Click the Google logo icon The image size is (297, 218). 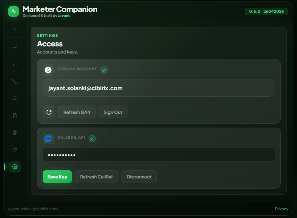tap(48, 70)
